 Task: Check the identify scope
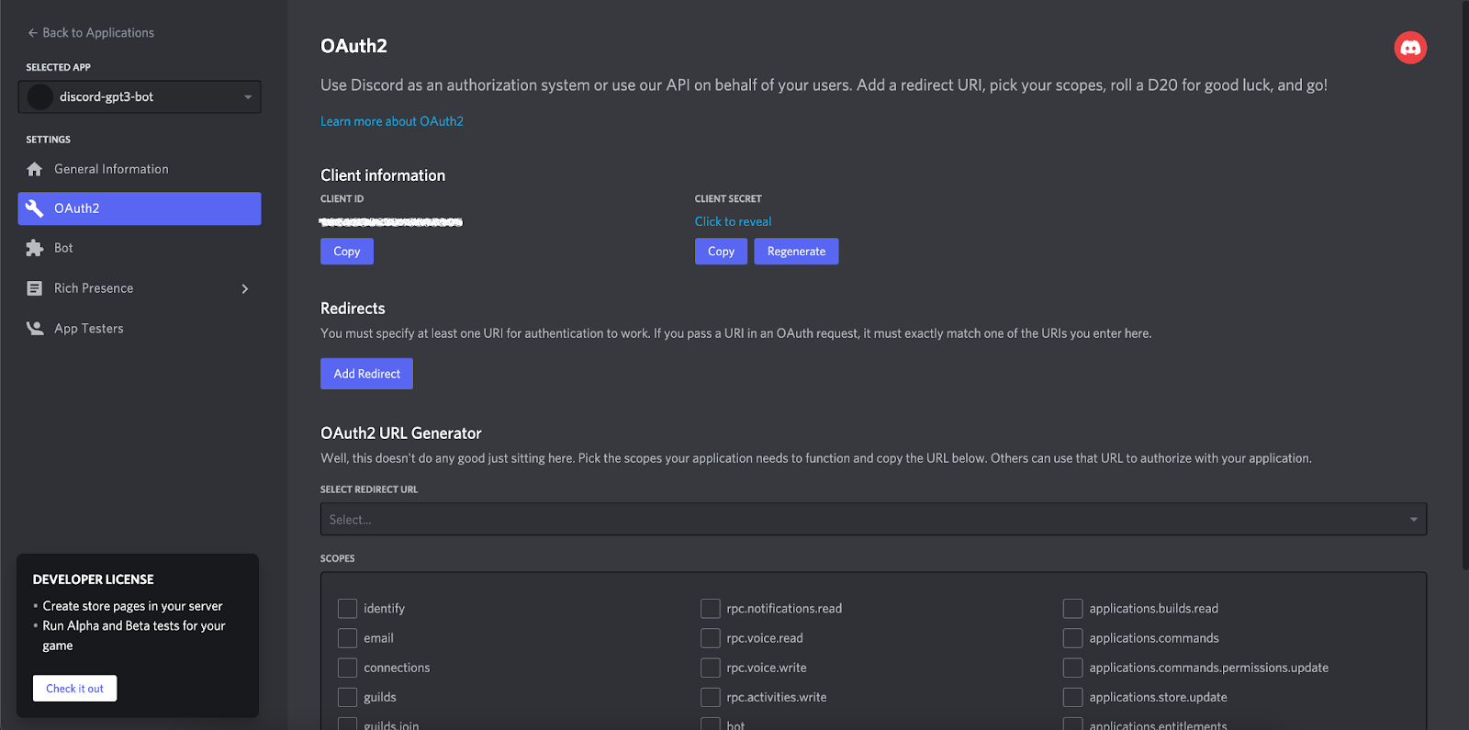(x=347, y=608)
